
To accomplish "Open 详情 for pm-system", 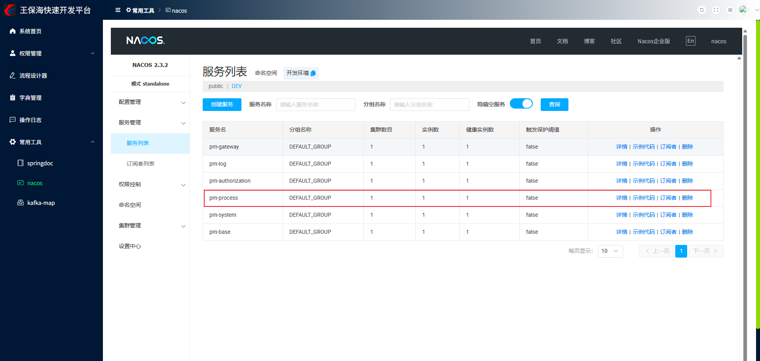I will coord(622,215).
